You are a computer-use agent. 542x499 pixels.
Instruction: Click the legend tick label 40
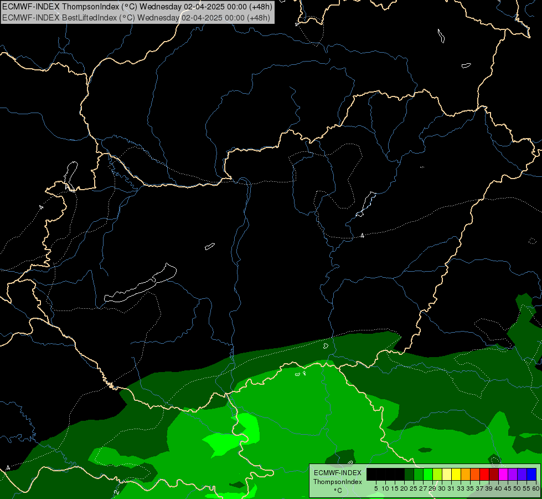tap(498, 488)
